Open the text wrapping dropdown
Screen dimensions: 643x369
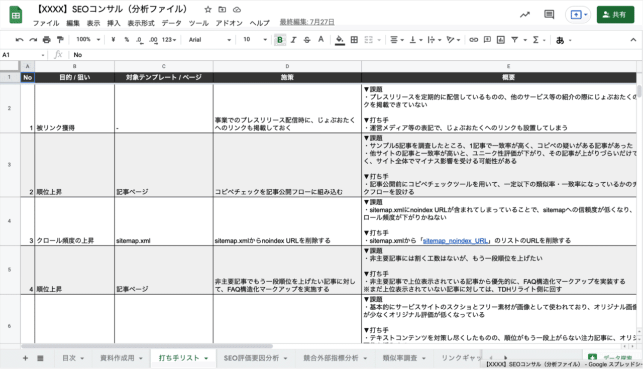point(435,40)
